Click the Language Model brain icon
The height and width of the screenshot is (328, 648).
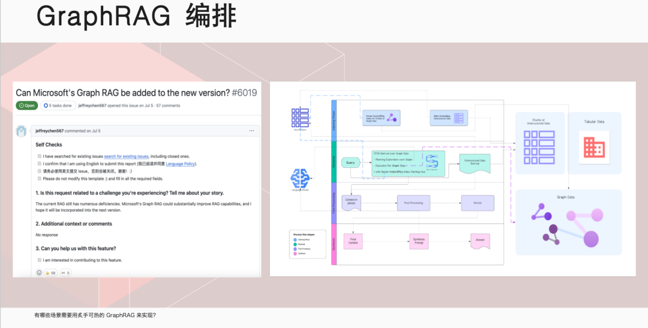point(300,178)
